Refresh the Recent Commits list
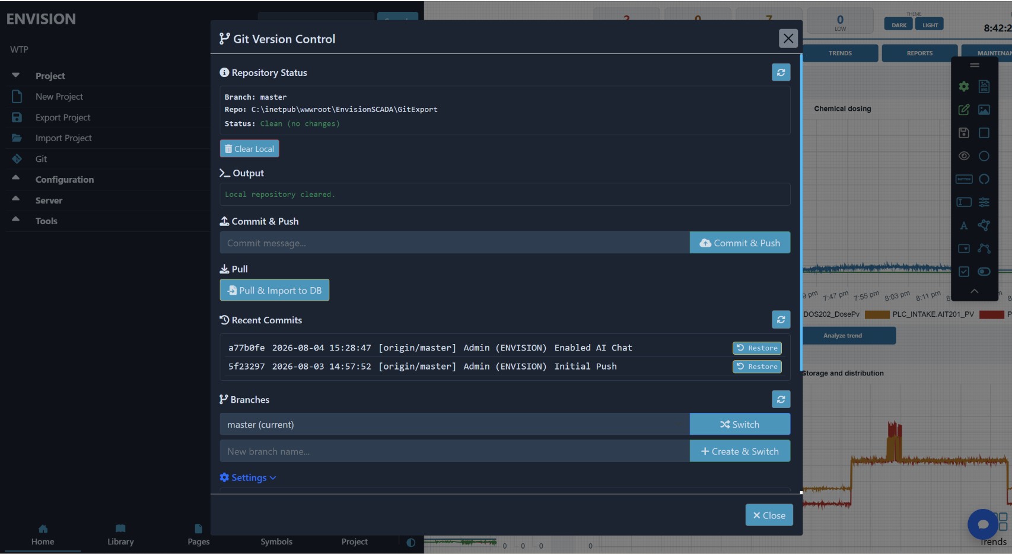This screenshot has height=554, width=1012. [x=781, y=320]
